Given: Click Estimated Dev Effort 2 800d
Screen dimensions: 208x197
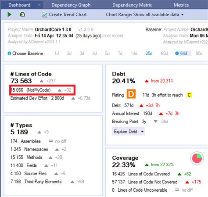Looking at the screenshot, I should click(37, 98).
